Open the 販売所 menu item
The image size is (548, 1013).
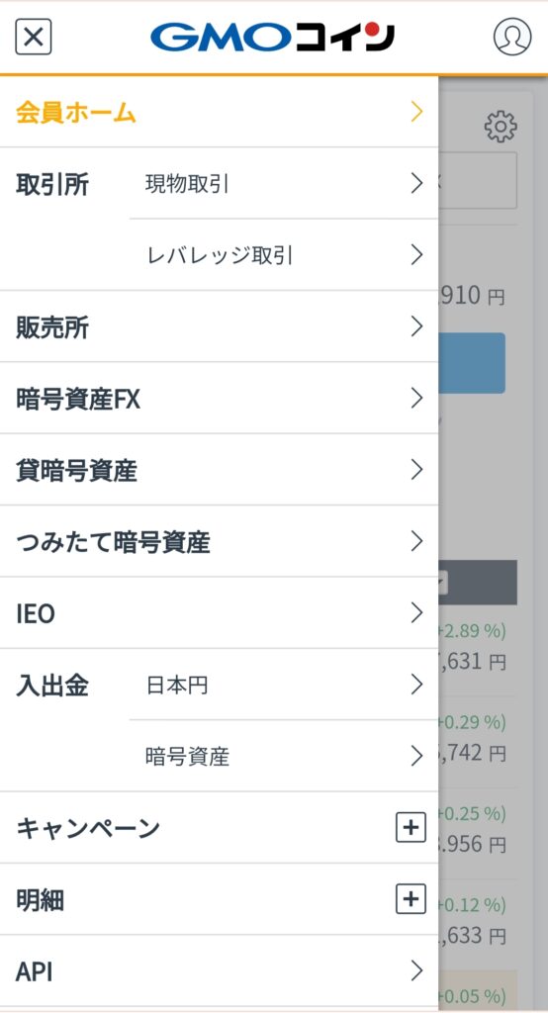click(219, 326)
